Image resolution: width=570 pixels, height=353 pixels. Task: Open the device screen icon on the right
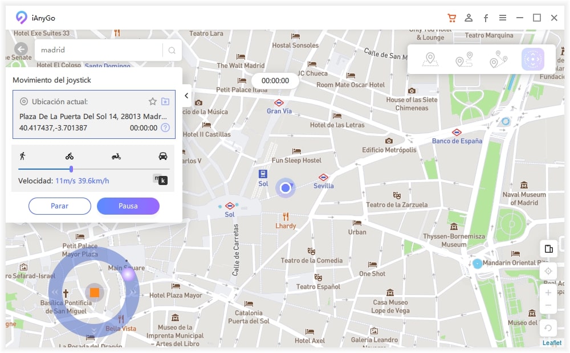click(548, 249)
